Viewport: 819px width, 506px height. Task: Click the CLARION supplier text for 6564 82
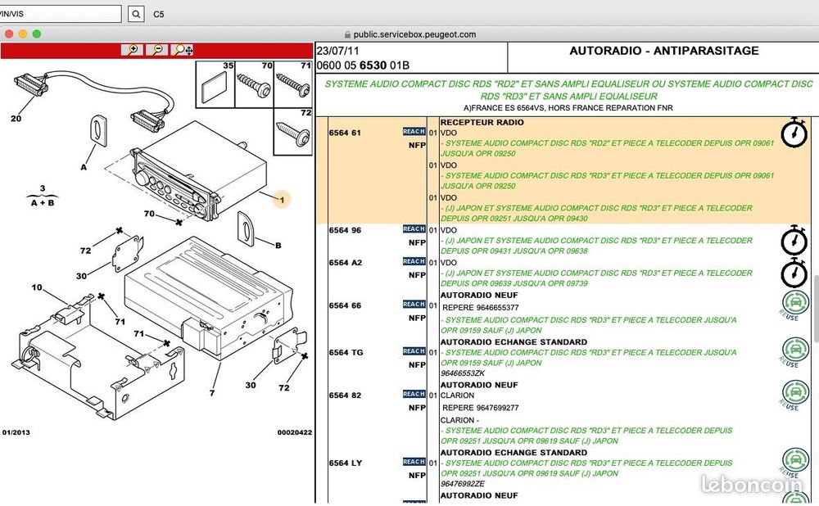pyautogui.click(x=458, y=395)
